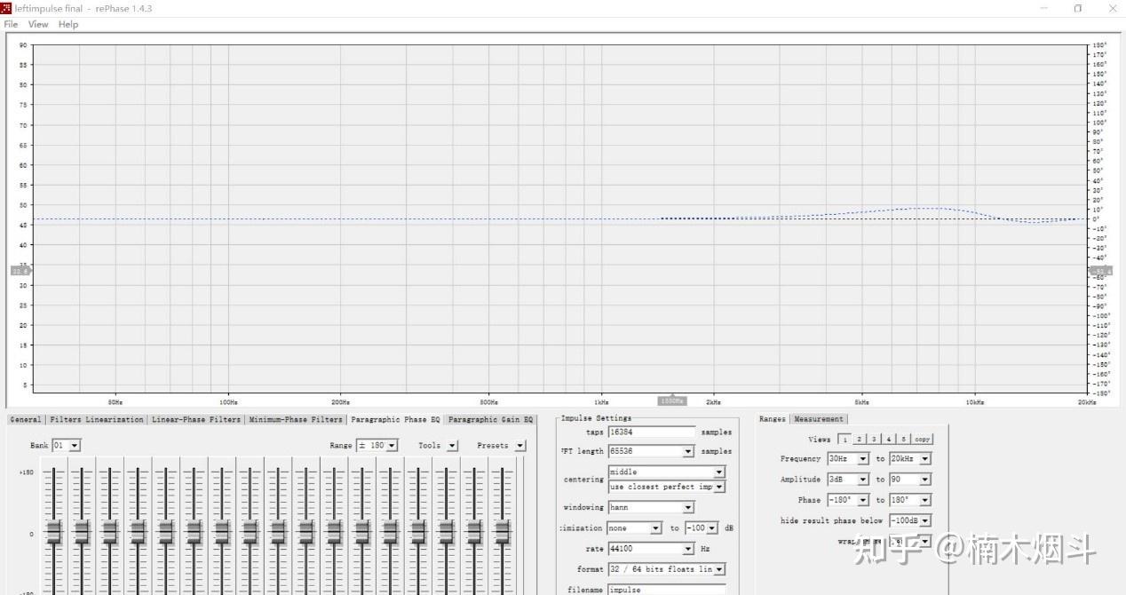The height and width of the screenshot is (595, 1126).
Task: Switch to the Paragraphic Gain EQ tab
Action: pyautogui.click(x=490, y=419)
